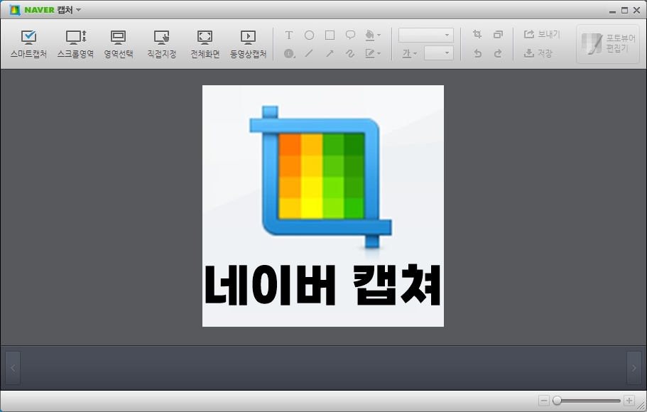
Task: Pick the 직접지정 manual capture mode
Action: click(x=162, y=44)
